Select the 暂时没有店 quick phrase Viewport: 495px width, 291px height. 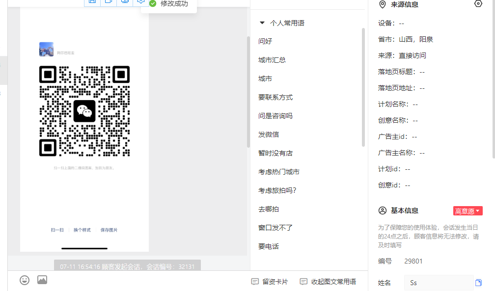point(275,153)
